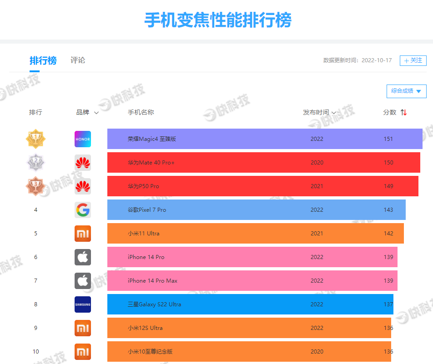This screenshot has width=433, height=364.
Task: Click the rank number 4
Action: tap(35, 210)
